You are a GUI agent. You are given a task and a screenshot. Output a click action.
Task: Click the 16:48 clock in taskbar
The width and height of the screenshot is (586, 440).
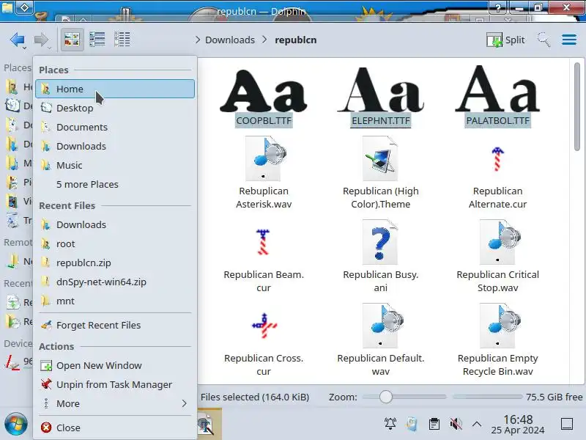[518, 419]
